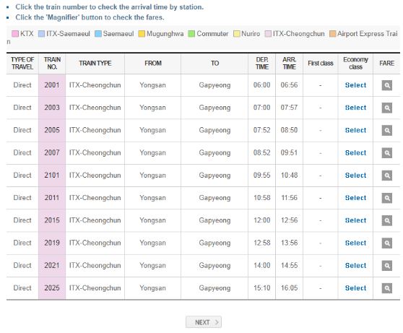Select economy class for train 2025

click(x=355, y=288)
